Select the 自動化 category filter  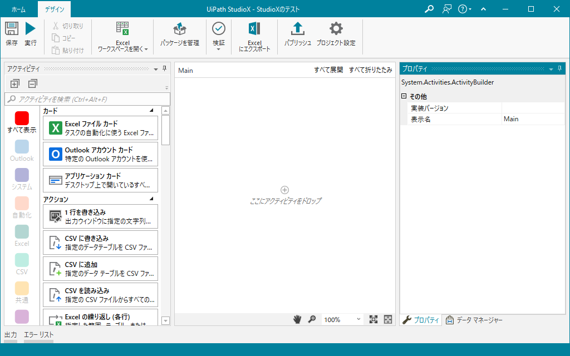(22, 207)
